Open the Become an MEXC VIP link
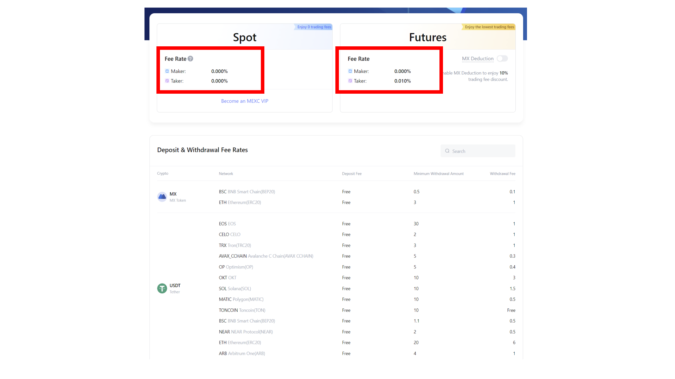This screenshot has height=379, width=675. tap(244, 101)
